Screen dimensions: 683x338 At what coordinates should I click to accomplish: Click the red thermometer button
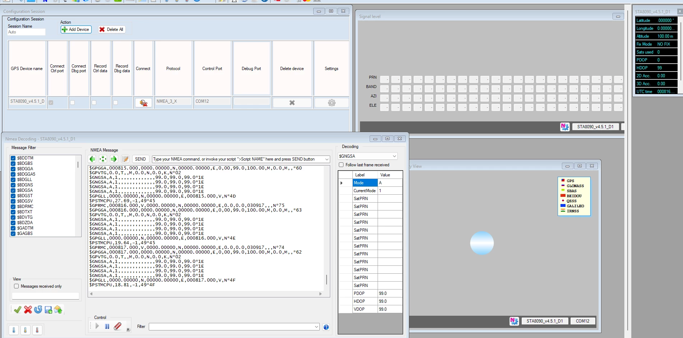pyautogui.click(x=37, y=330)
